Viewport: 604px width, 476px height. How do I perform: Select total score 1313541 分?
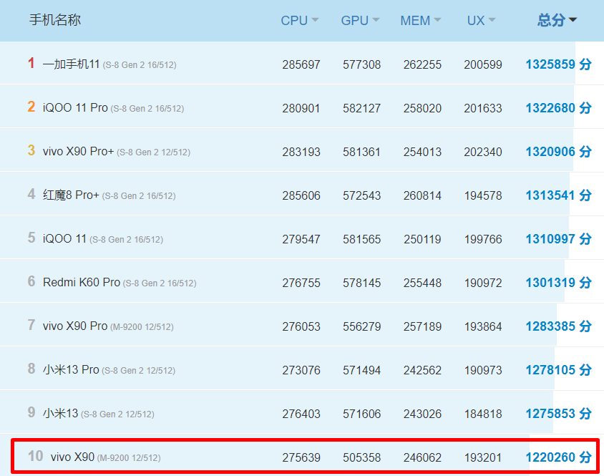[558, 195]
